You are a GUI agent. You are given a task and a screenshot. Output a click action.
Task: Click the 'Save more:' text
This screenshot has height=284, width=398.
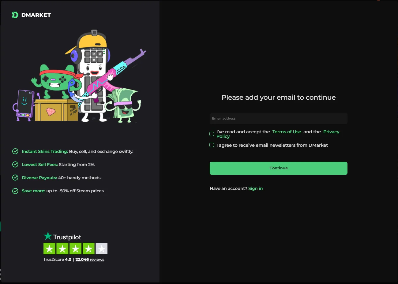[33, 191]
